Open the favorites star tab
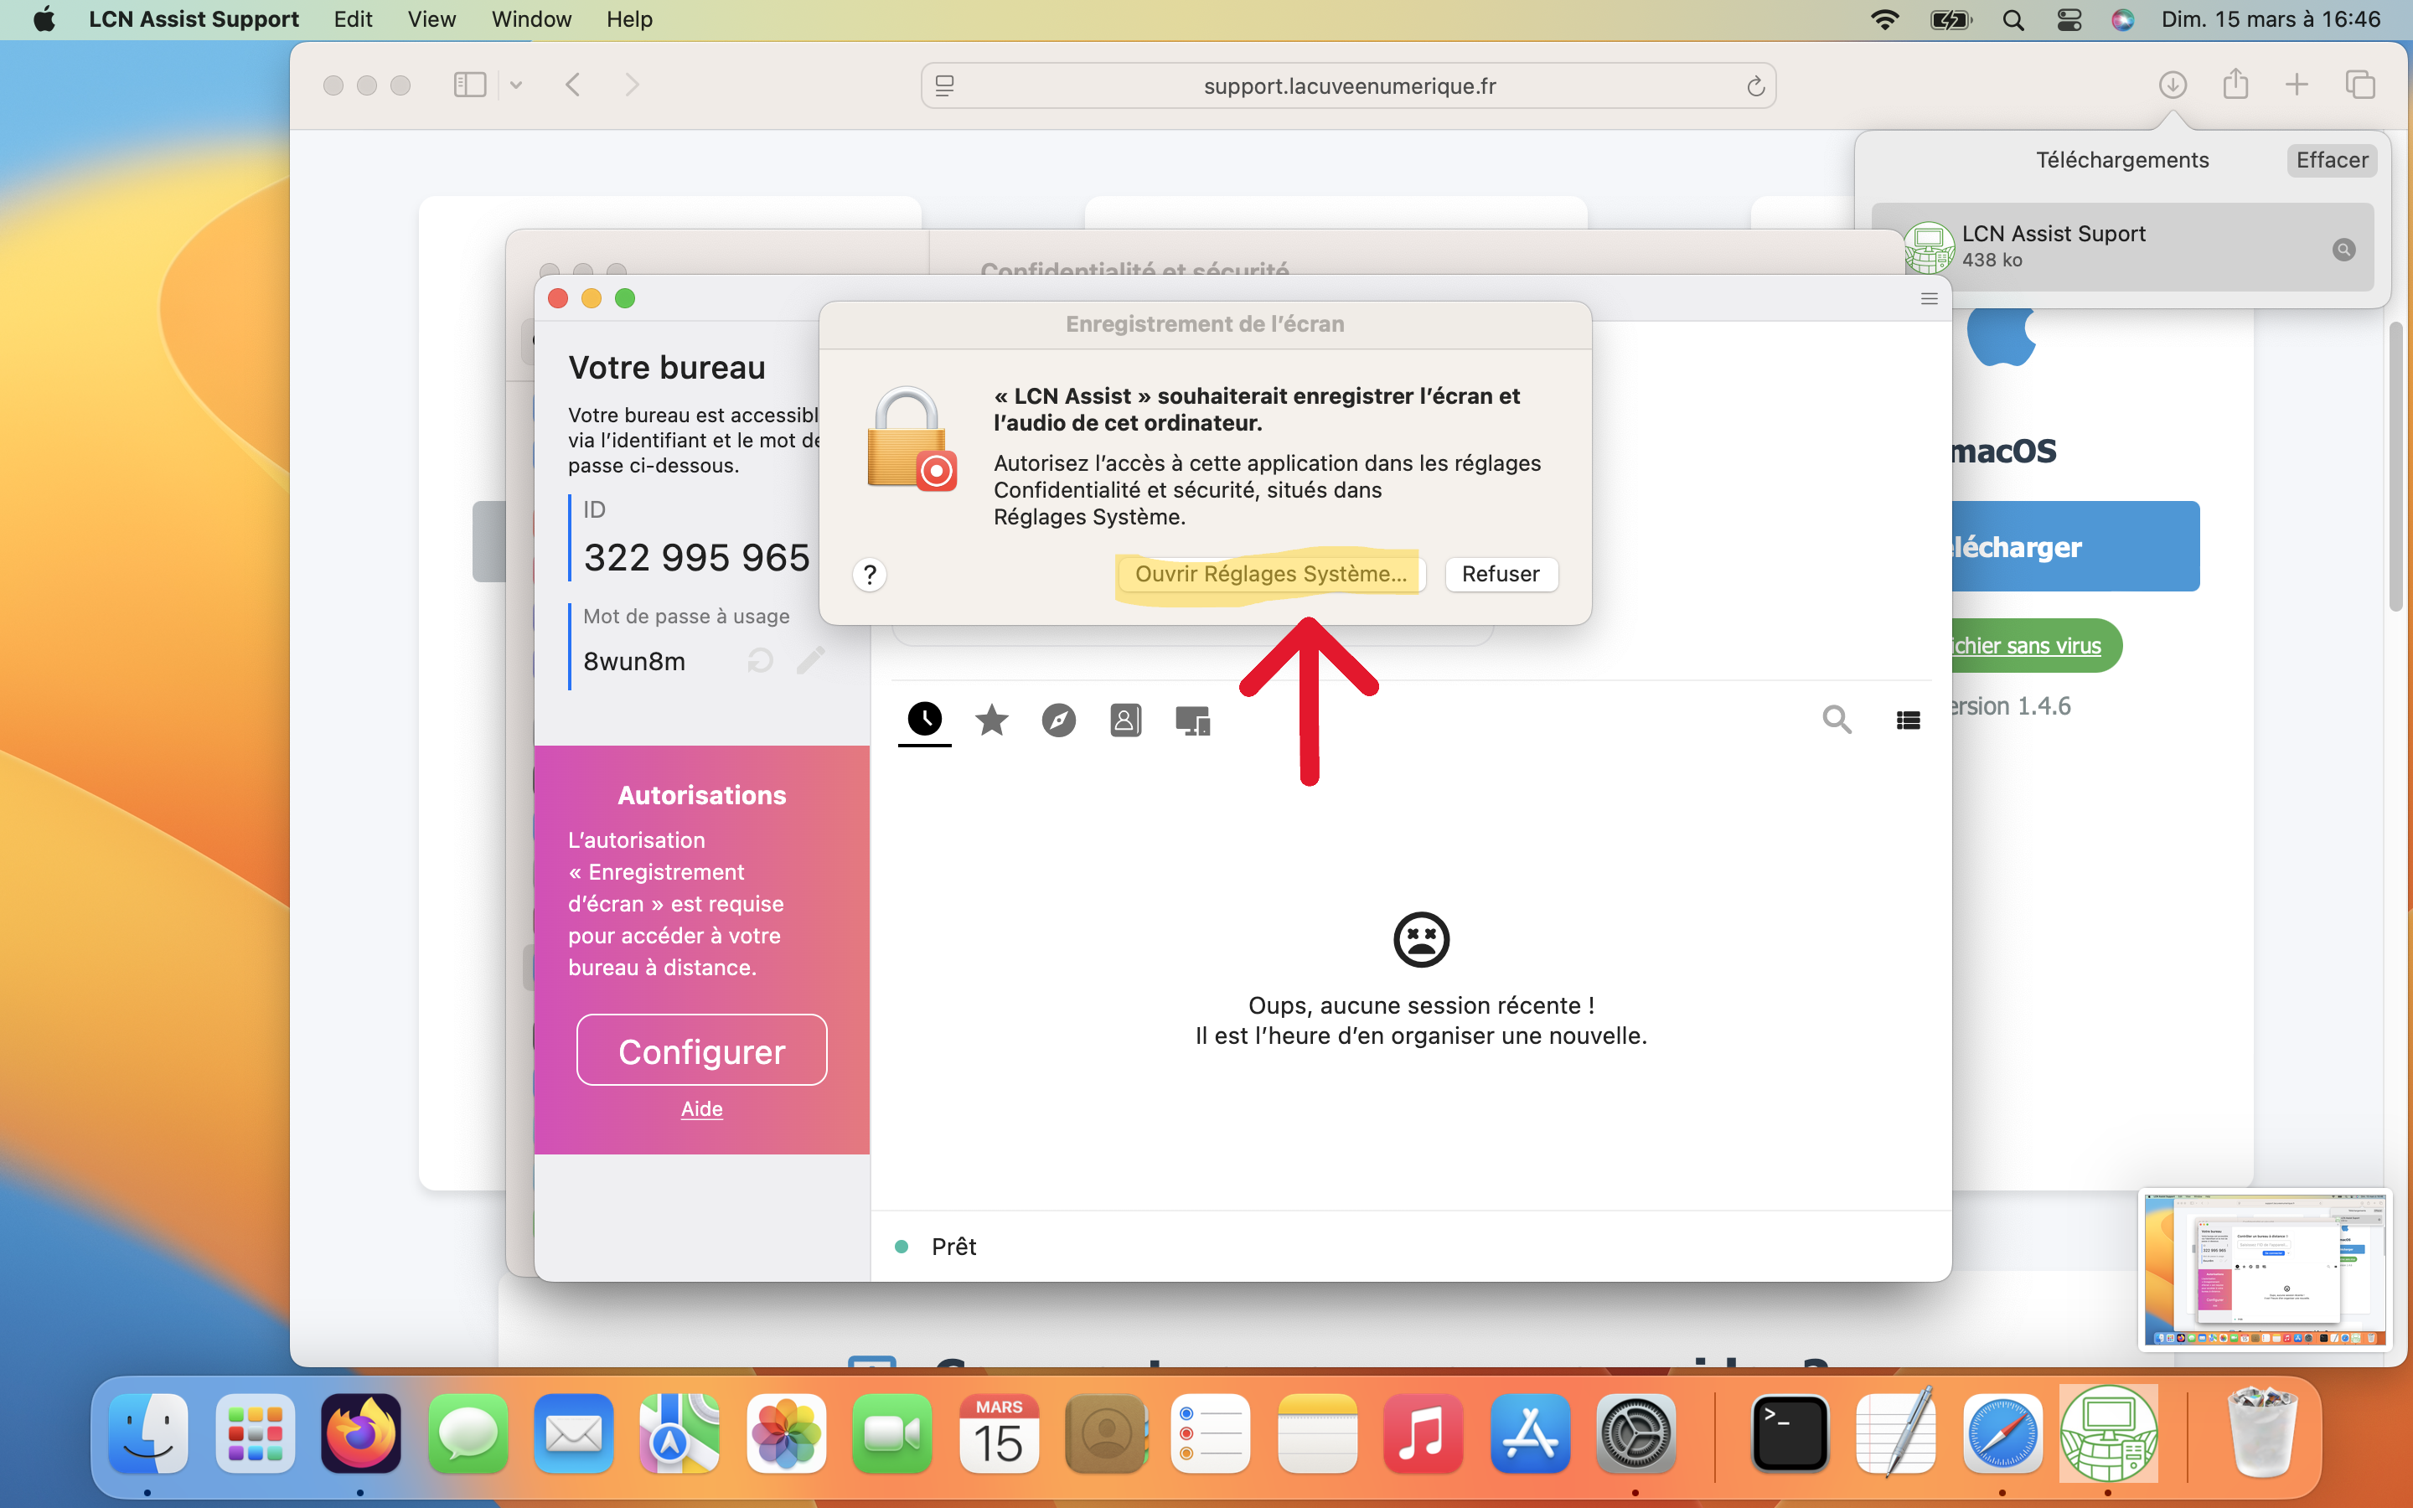Viewport: 2413px width, 1508px height. 991,719
